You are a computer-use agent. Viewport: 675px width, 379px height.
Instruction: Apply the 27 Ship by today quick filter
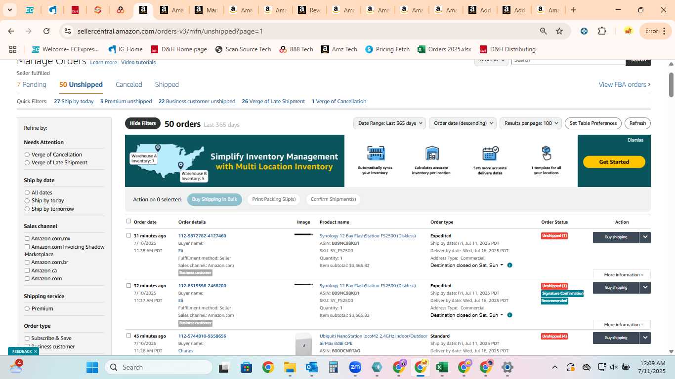tap(74, 102)
